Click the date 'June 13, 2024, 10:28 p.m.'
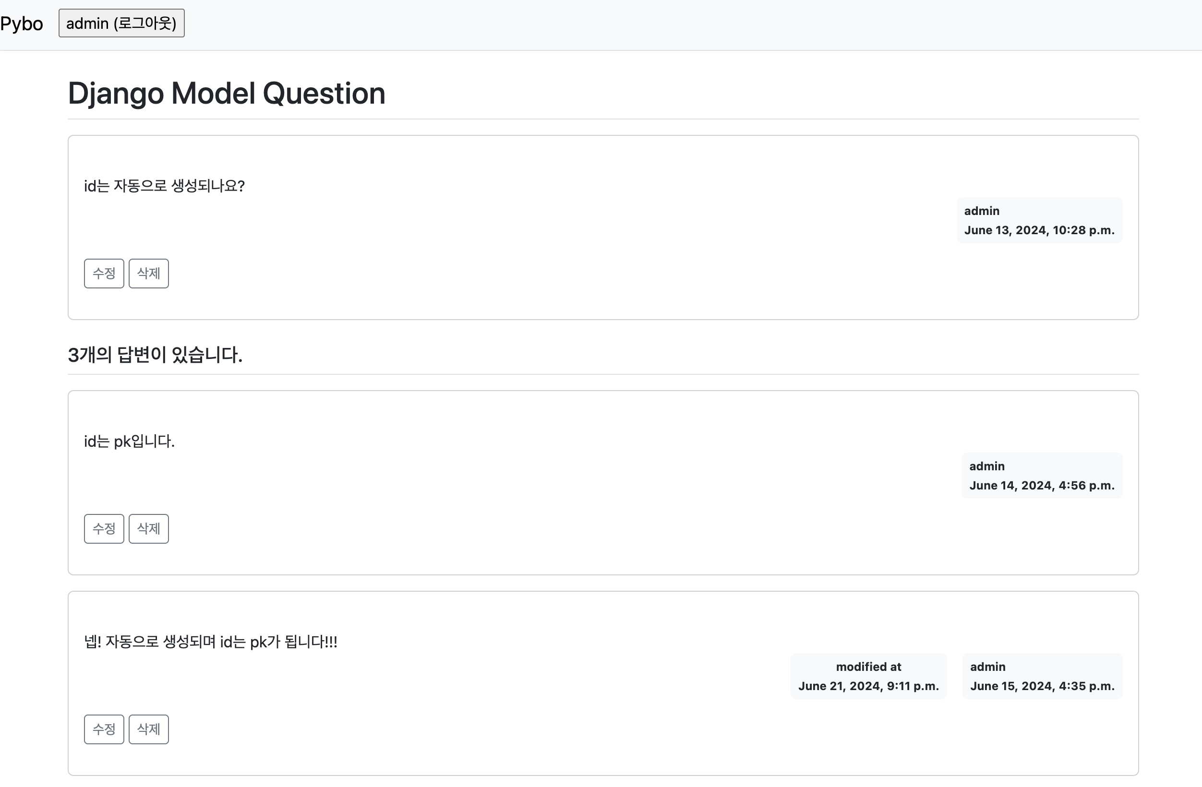The height and width of the screenshot is (787, 1202). 1039,230
